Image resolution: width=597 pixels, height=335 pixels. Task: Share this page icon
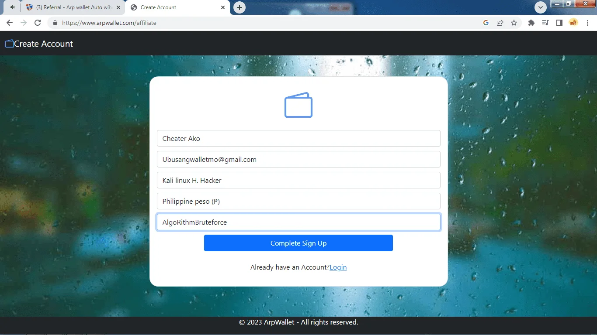coord(500,23)
